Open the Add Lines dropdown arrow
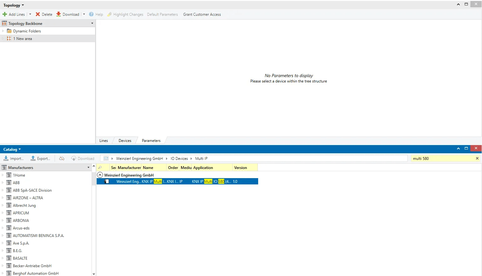Viewport: 482px width, 276px height. 30,14
